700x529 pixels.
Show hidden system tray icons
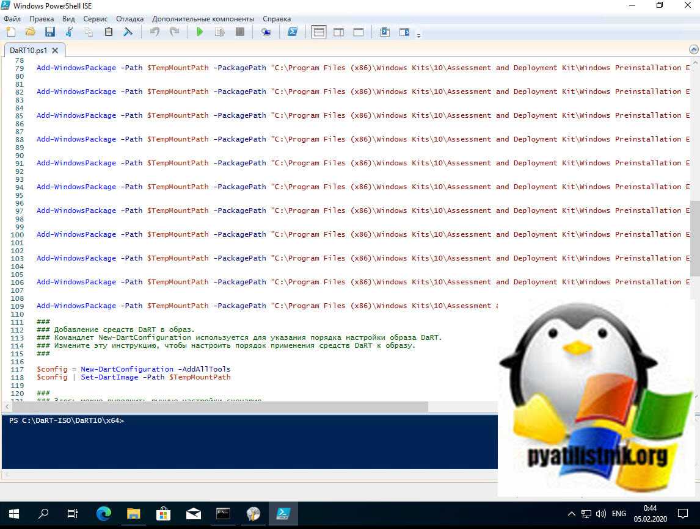(572, 514)
